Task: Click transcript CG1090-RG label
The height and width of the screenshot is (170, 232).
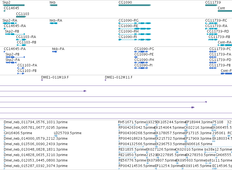Action: point(128,20)
